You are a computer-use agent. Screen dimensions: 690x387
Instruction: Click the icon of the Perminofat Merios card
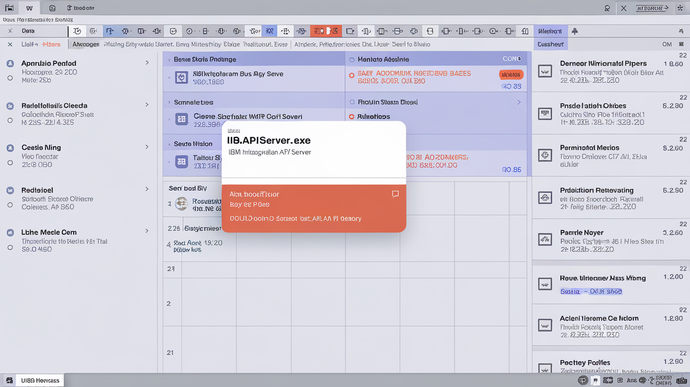(x=545, y=155)
